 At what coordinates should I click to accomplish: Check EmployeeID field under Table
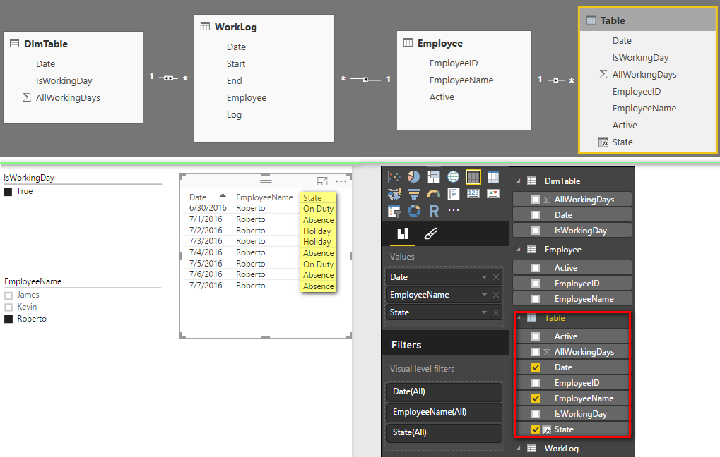click(536, 383)
